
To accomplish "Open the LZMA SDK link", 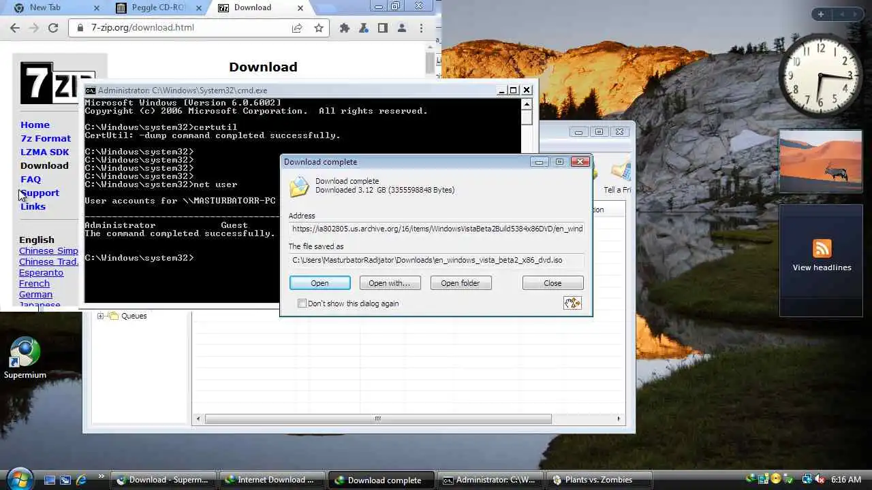I will tap(45, 152).
